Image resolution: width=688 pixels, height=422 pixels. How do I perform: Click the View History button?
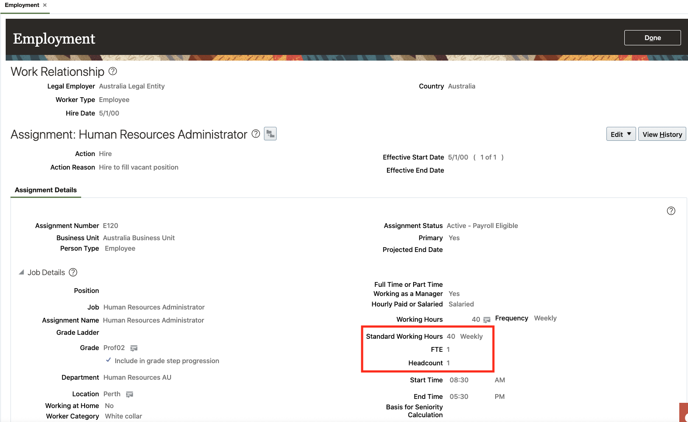[x=662, y=134]
